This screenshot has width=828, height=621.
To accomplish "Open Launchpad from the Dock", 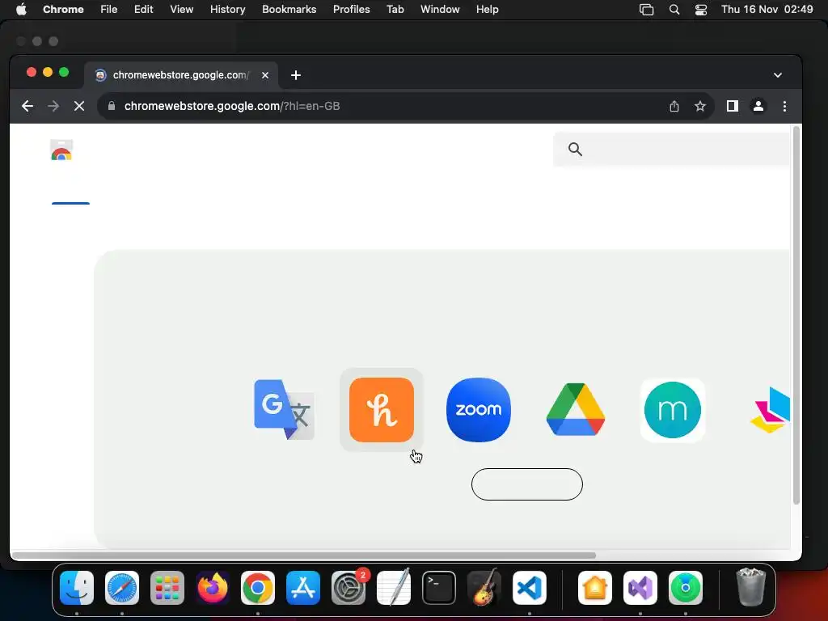I will (167, 588).
